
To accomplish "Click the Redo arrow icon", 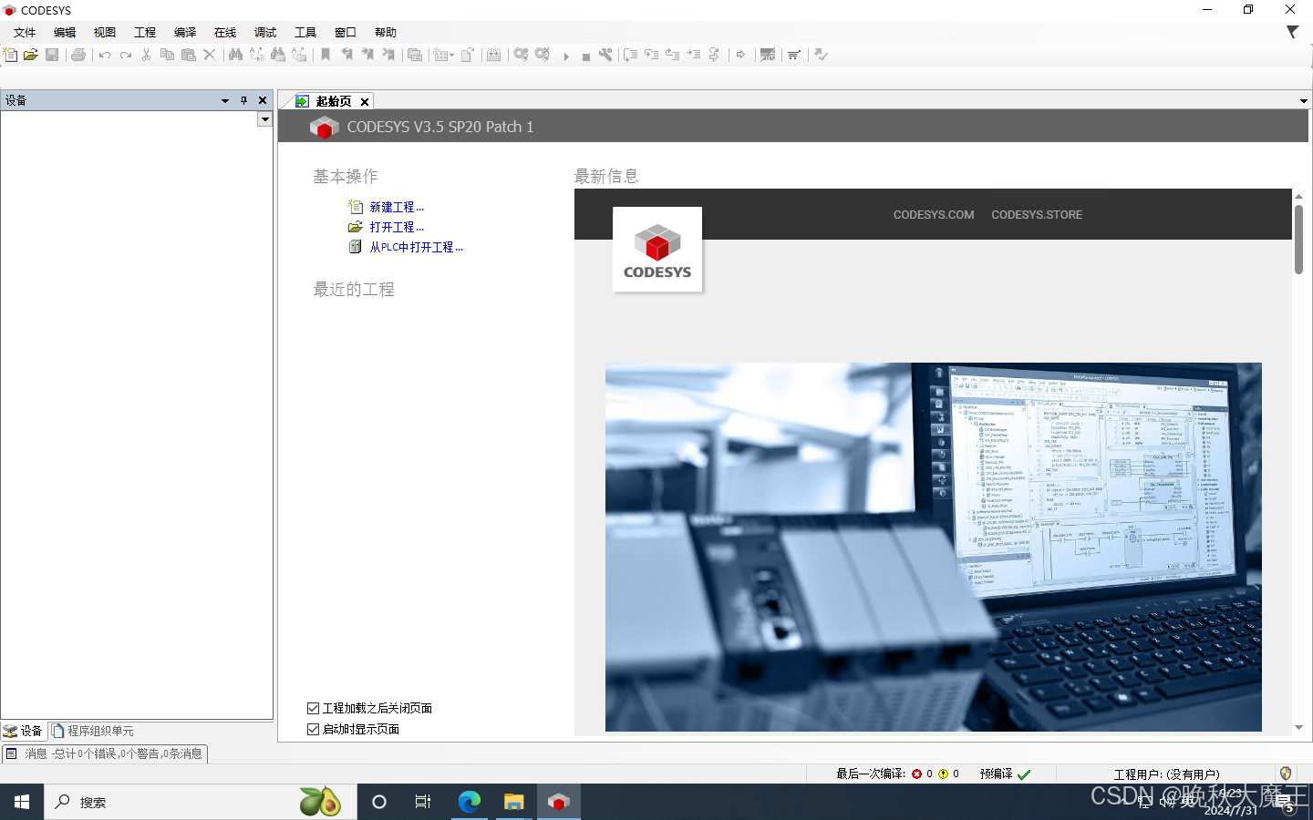I will 126,55.
